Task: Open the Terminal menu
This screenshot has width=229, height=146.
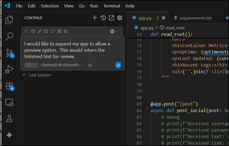Action: point(111,6)
